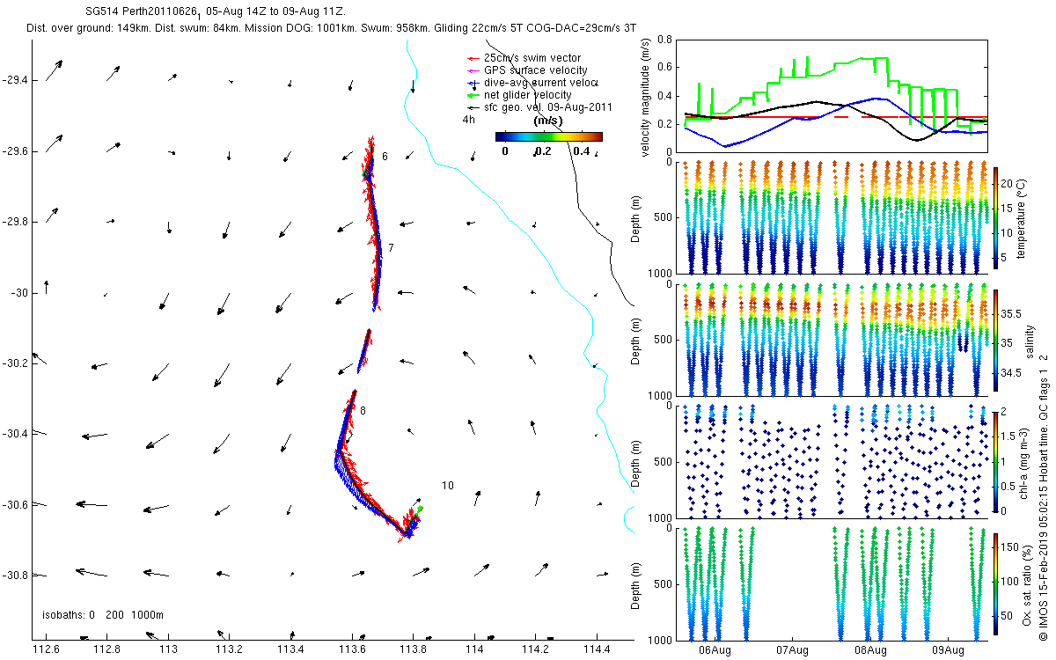Viewport: 1056px width, 660px height.
Task: Click the '07Aug' time axis label
Action: coord(793,650)
